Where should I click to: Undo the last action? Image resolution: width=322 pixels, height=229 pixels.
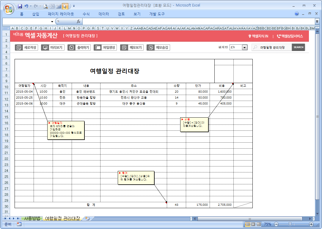(x=26, y=6)
